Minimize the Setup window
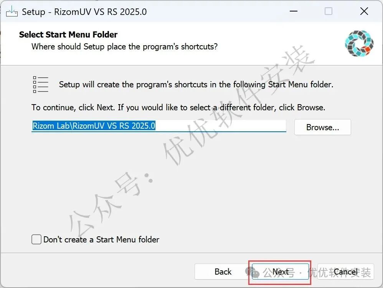Screen dimensions: 383x288 (x=293, y=11)
